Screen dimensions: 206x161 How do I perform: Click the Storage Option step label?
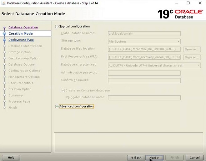click(x=19, y=52)
